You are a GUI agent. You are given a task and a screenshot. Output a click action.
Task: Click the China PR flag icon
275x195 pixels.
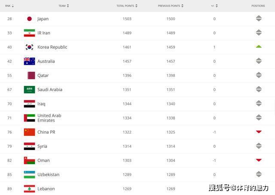click(29, 132)
